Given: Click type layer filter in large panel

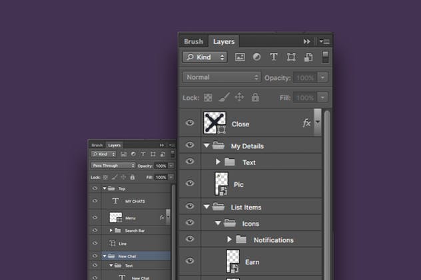Looking at the screenshot, I should 273,58.
